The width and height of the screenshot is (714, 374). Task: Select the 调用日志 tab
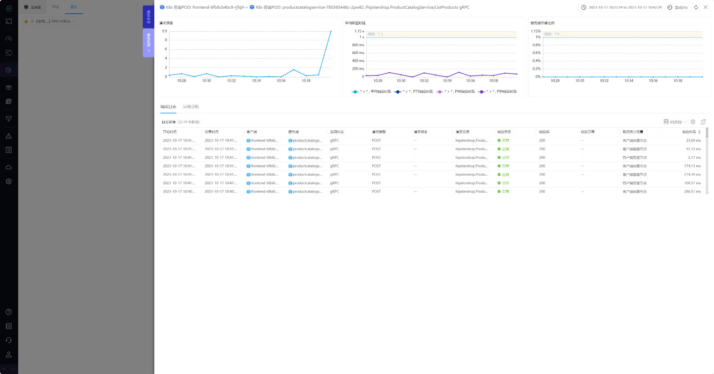coord(168,107)
